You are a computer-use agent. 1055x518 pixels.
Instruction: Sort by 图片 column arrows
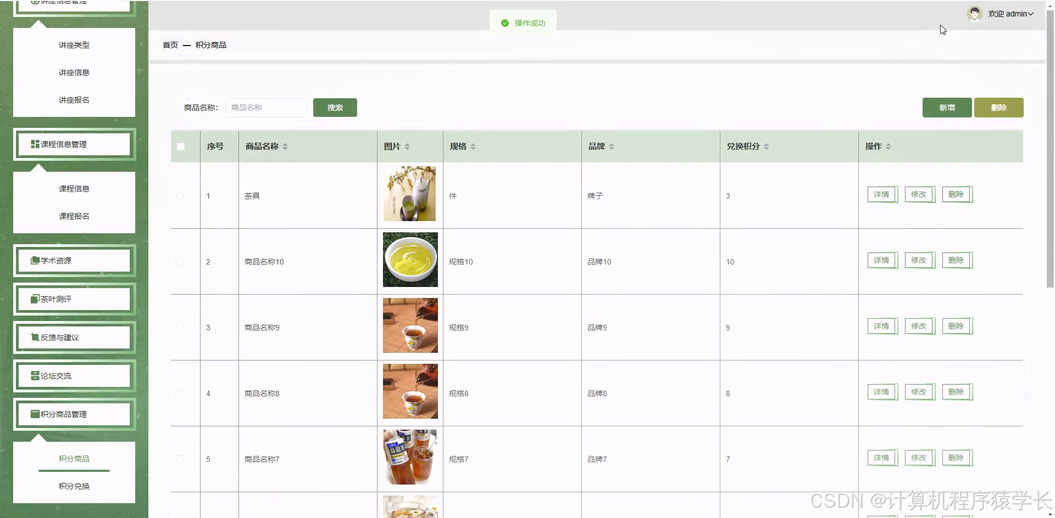(x=407, y=147)
